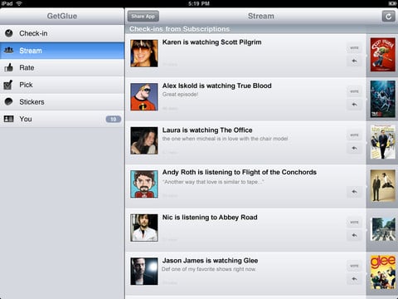The width and height of the screenshot is (398, 299).
Task: Vote on Alex Iskold's True Blood check-in
Action: [354, 91]
